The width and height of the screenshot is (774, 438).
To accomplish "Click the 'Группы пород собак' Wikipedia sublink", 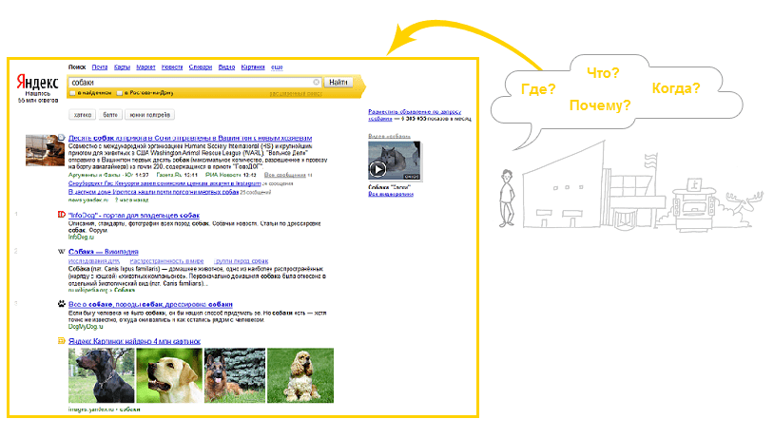I will tap(242, 261).
